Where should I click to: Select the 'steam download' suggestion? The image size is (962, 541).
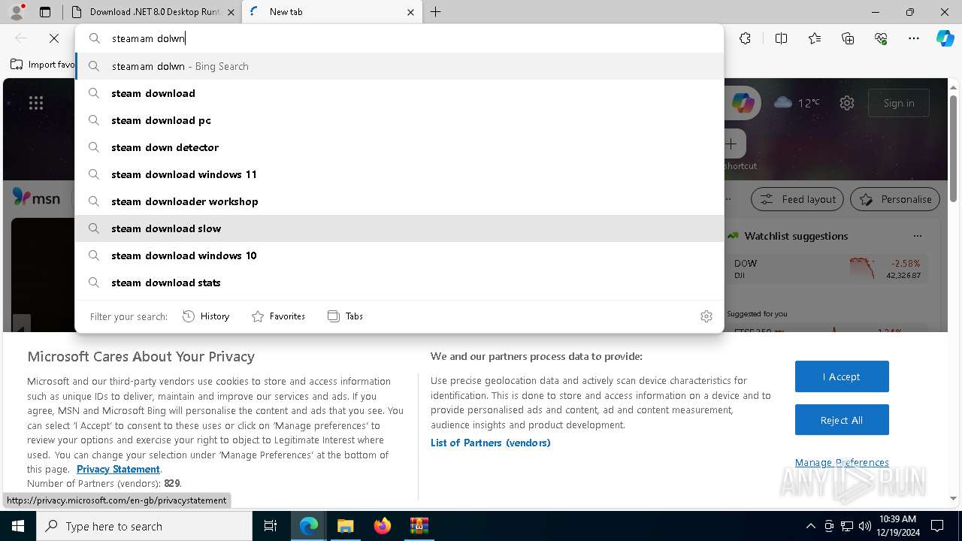point(399,93)
